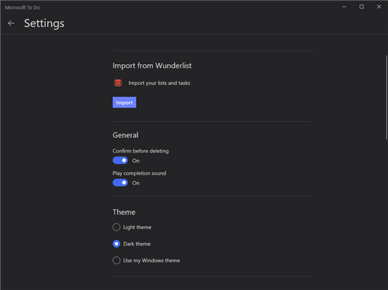The width and height of the screenshot is (388, 290).
Task: Select the Light theme radio button
Action: pyautogui.click(x=116, y=227)
